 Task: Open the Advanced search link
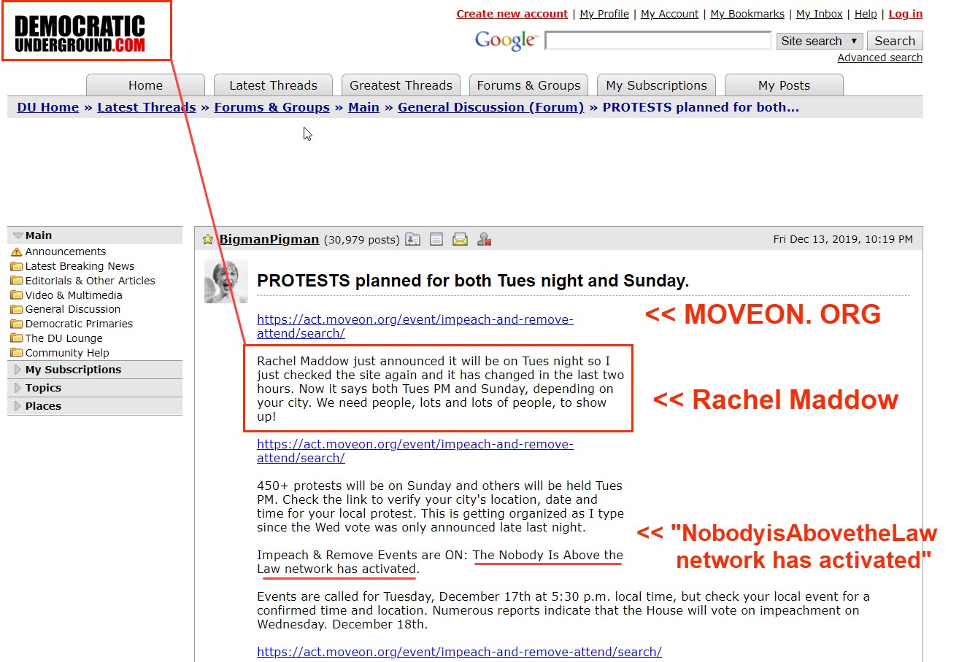[x=879, y=58]
